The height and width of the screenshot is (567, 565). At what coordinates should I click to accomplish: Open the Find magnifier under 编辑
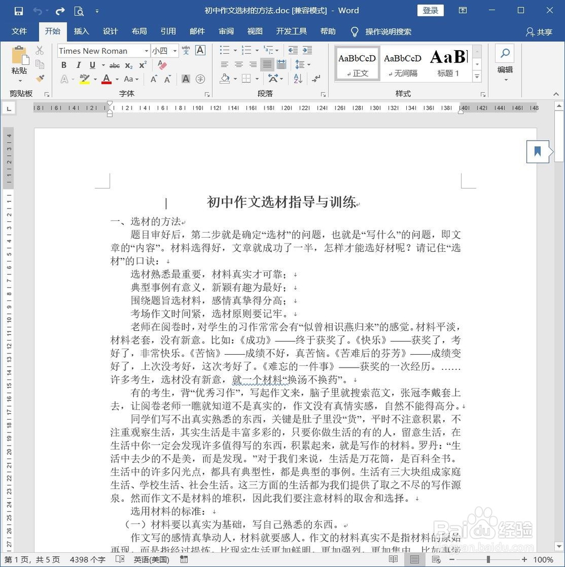click(505, 53)
